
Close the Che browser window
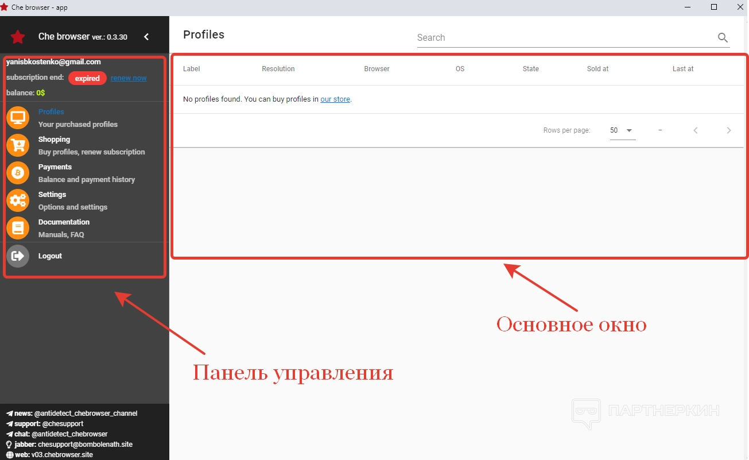pos(739,7)
